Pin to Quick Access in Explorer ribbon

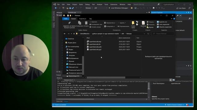[69, 25]
